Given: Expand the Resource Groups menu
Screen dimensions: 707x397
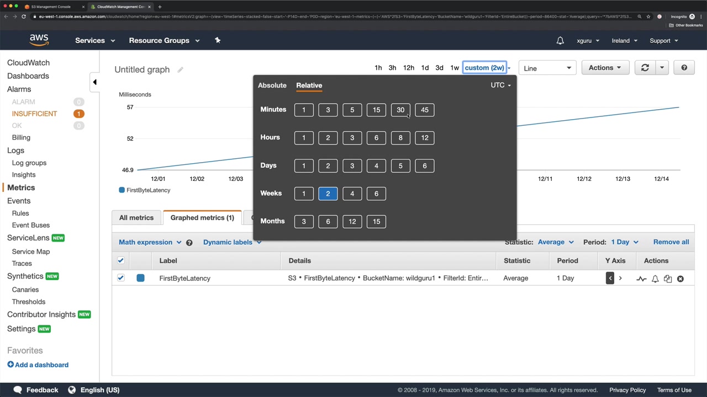Looking at the screenshot, I should pyautogui.click(x=164, y=40).
